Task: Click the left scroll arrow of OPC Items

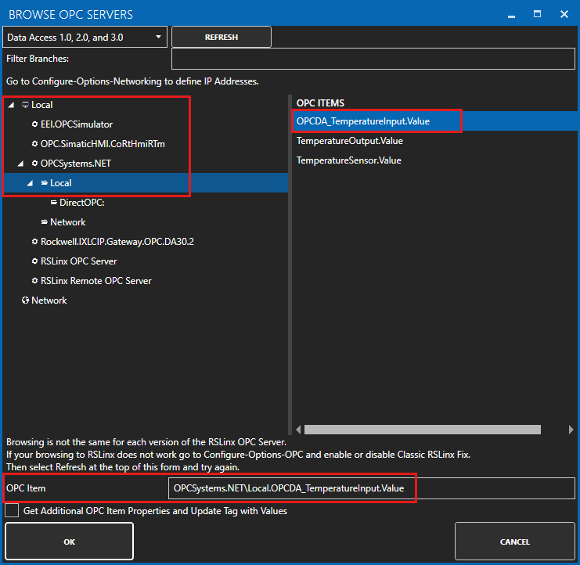Action: point(298,430)
